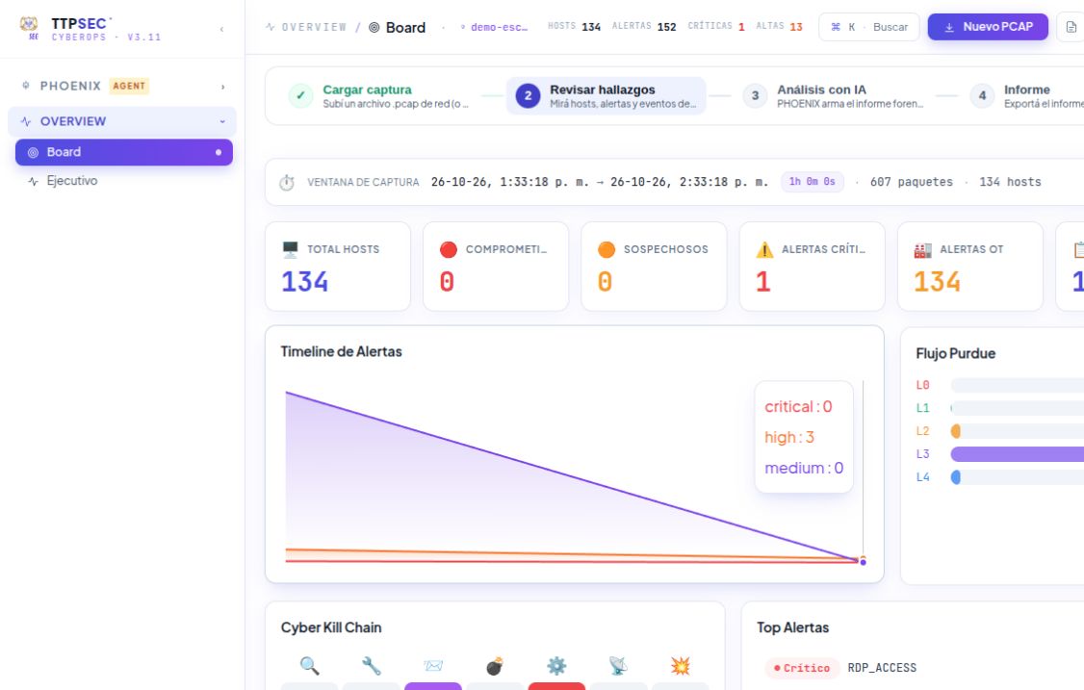Click the ALTAS 13 counter
Viewport: 1084px width, 690px height.
coord(779,26)
